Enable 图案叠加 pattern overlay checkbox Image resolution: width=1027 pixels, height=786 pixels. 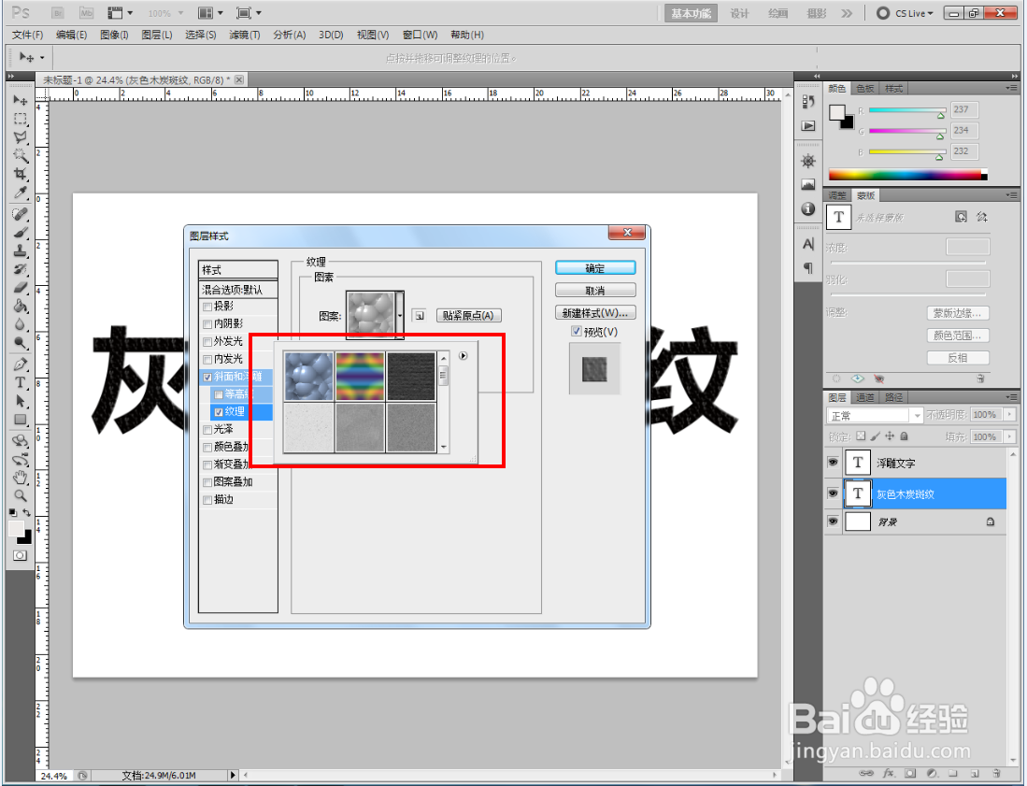tap(207, 482)
